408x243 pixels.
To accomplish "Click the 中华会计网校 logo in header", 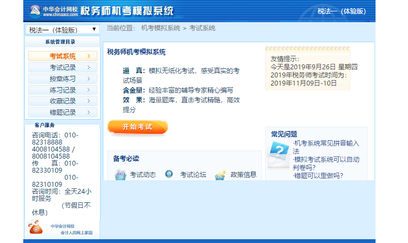I will click(x=50, y=10).
